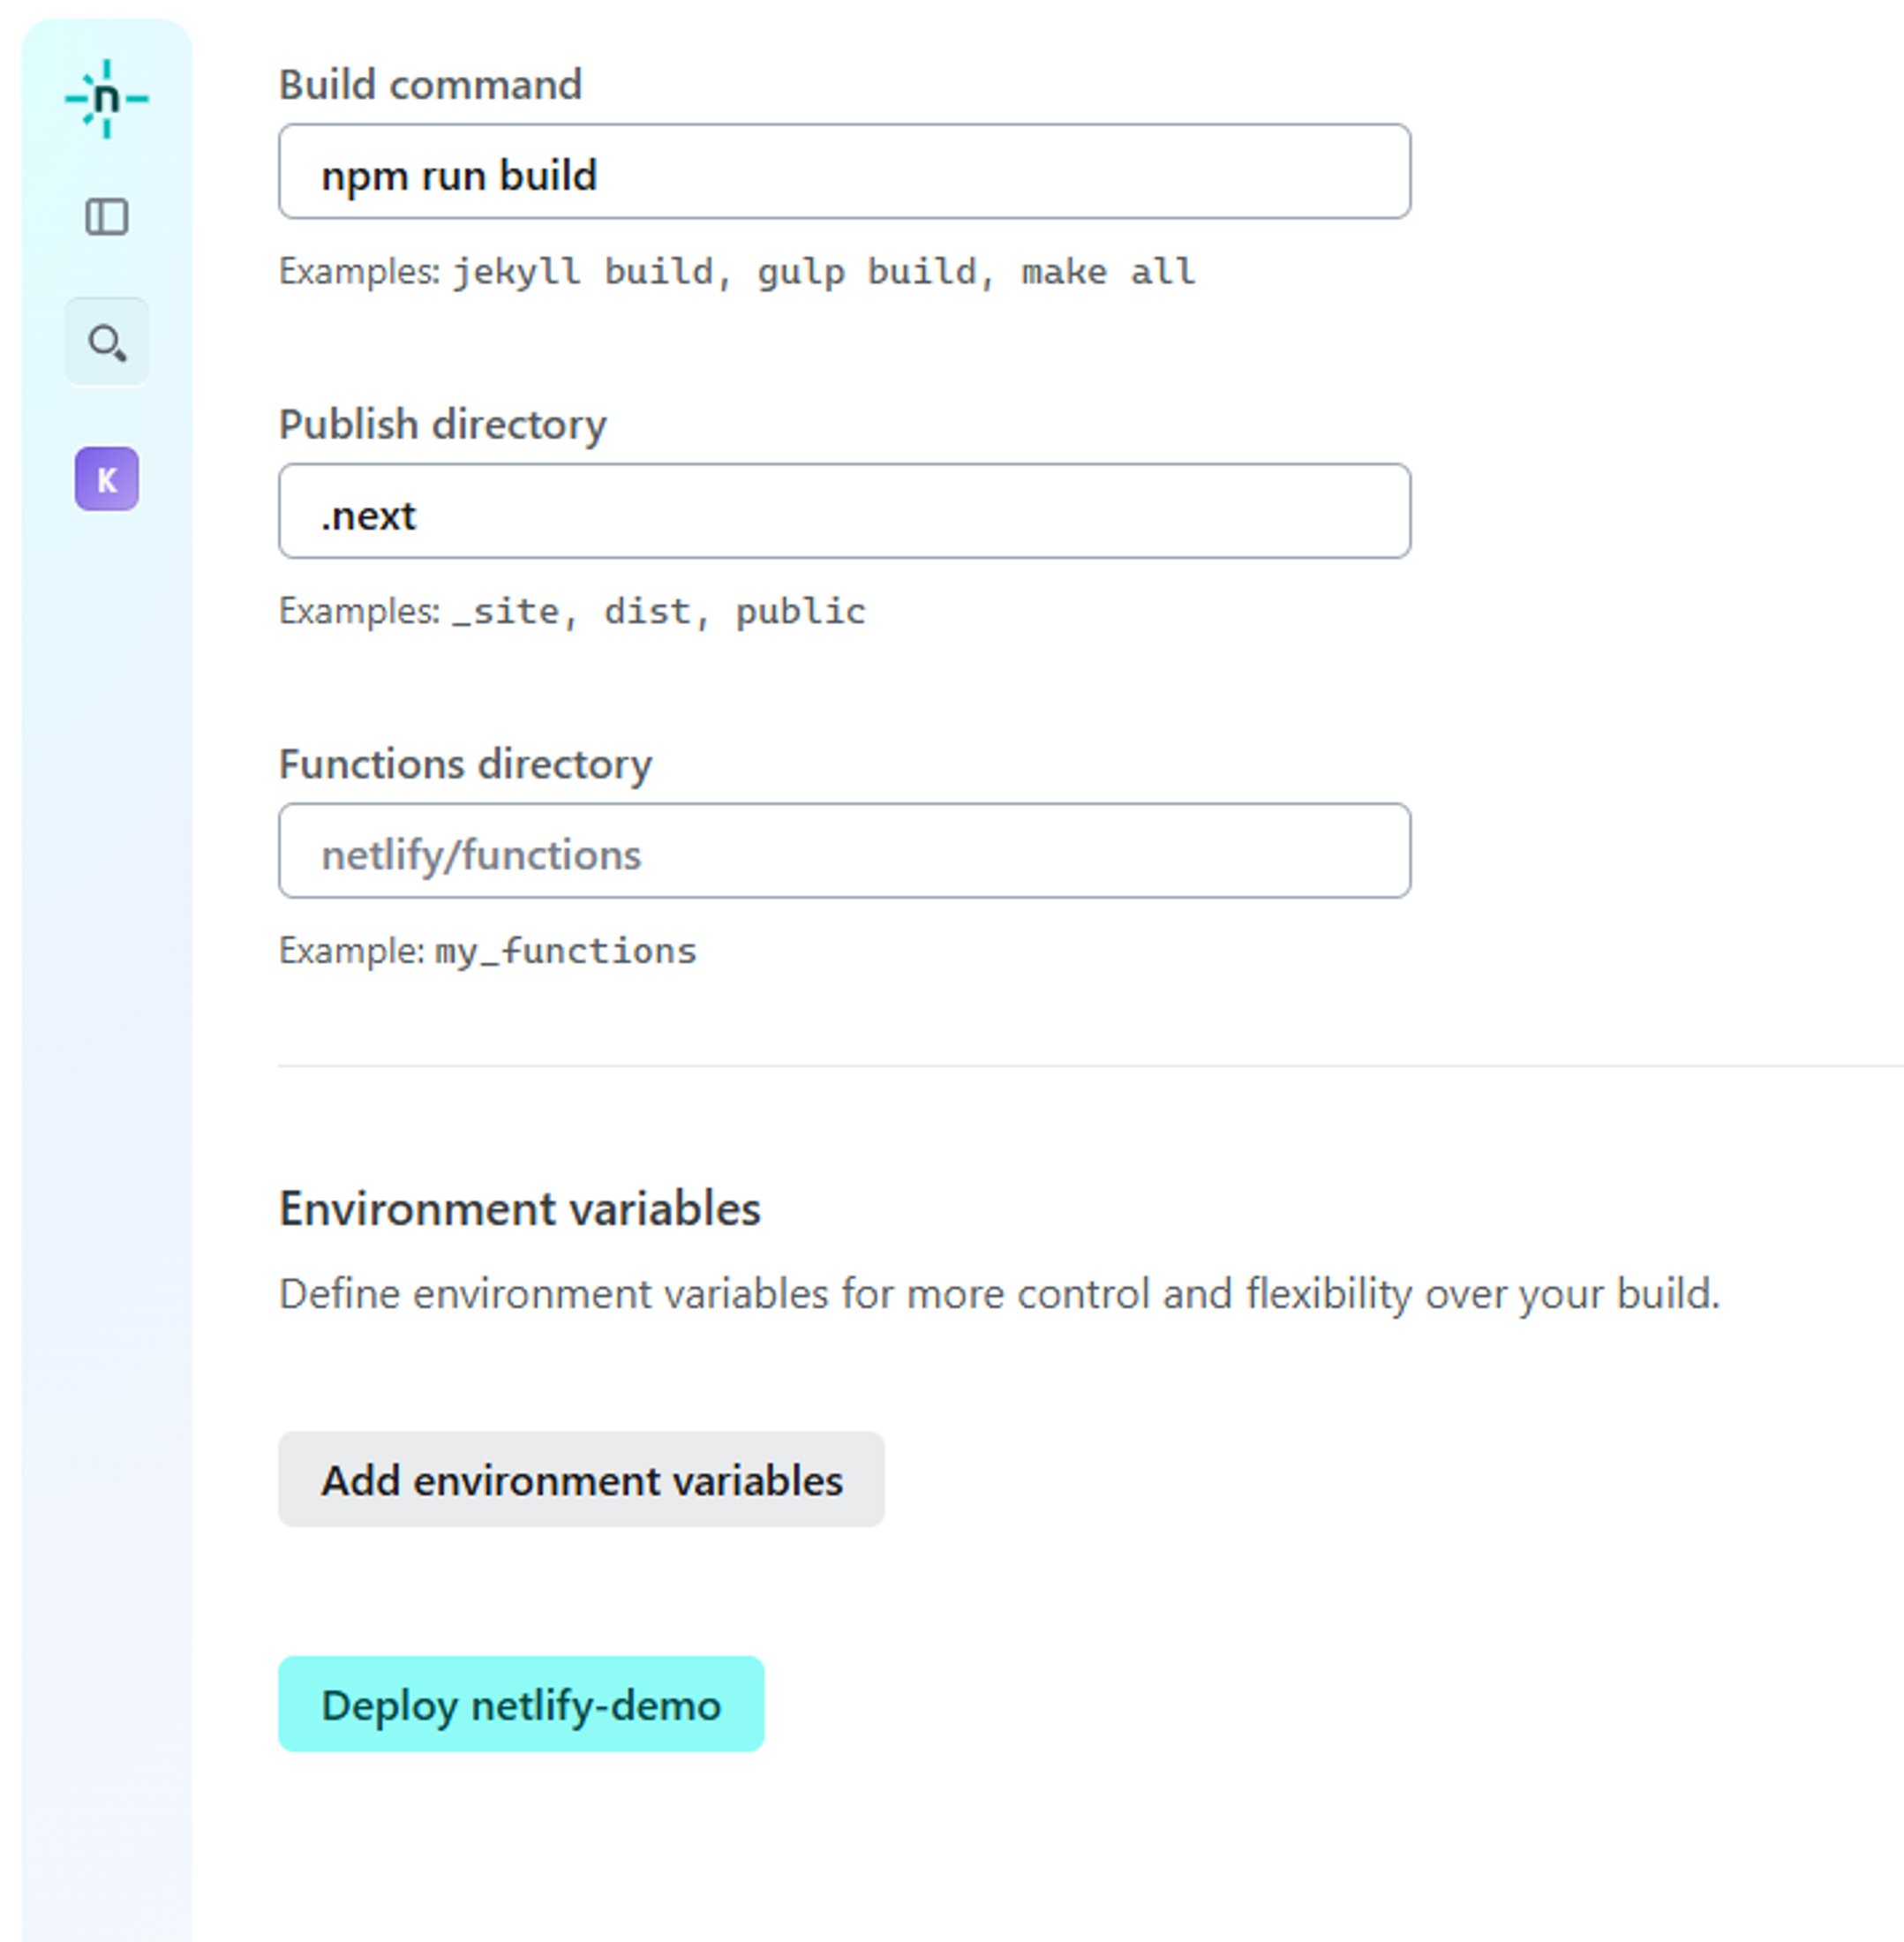
Task: Click the split-panel icon below the logo
Action: (107, 216)
